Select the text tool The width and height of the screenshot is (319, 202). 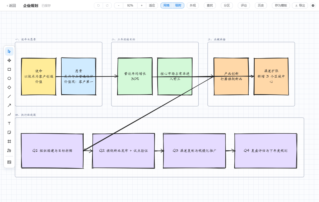pos(9,123)
